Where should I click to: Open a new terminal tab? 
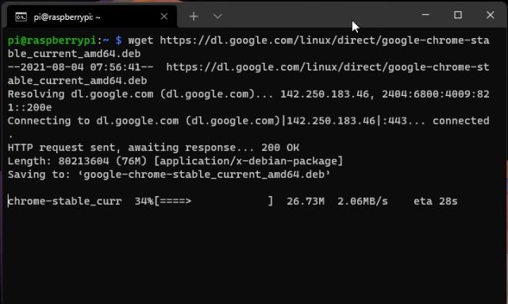194,16
